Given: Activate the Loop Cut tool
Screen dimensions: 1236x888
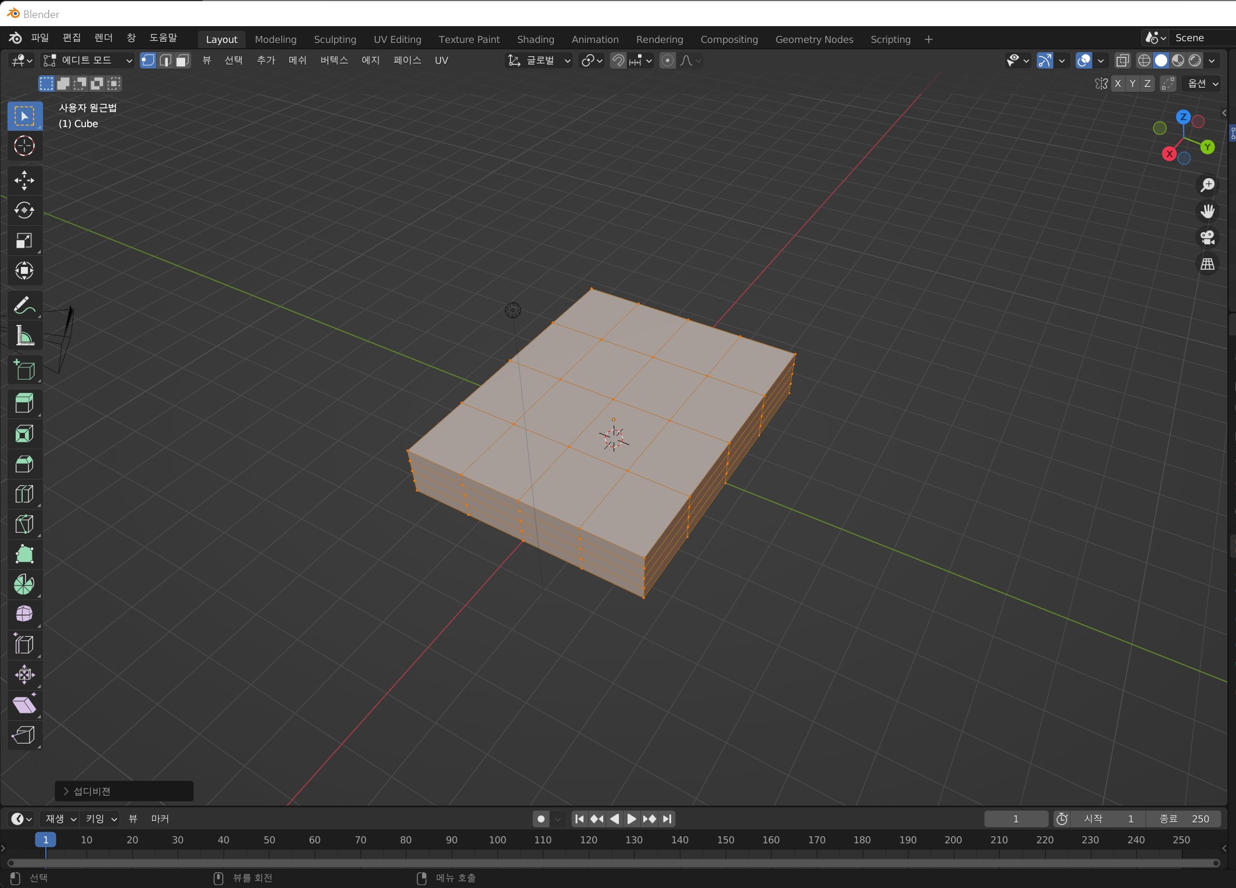Looking at the screenshot, I should point(24,494).
